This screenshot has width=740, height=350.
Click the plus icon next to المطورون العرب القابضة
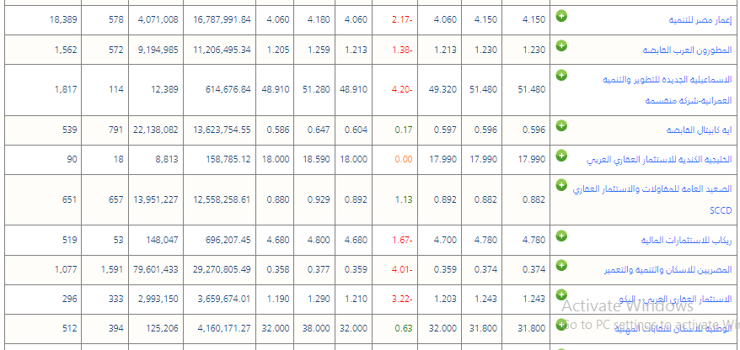(x=562, y=45)
